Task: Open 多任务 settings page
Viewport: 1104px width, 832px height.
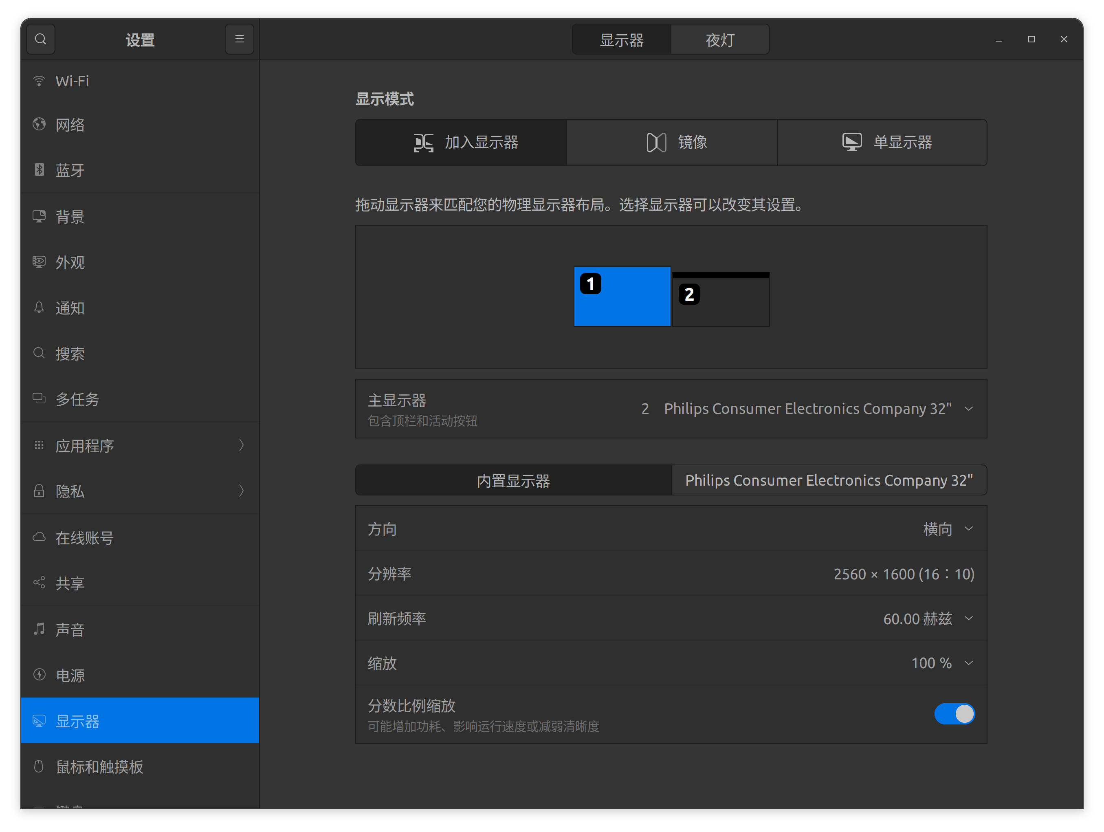Action: [140, 399]
